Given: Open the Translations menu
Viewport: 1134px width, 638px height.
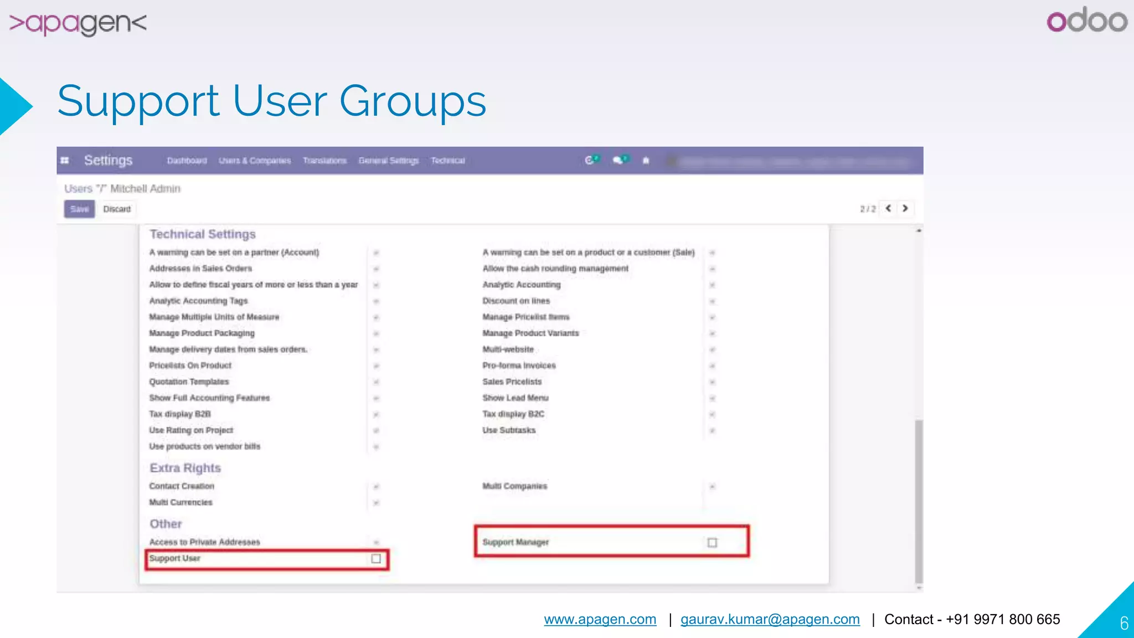Looking at the screenshot, I should coord(324,161).
